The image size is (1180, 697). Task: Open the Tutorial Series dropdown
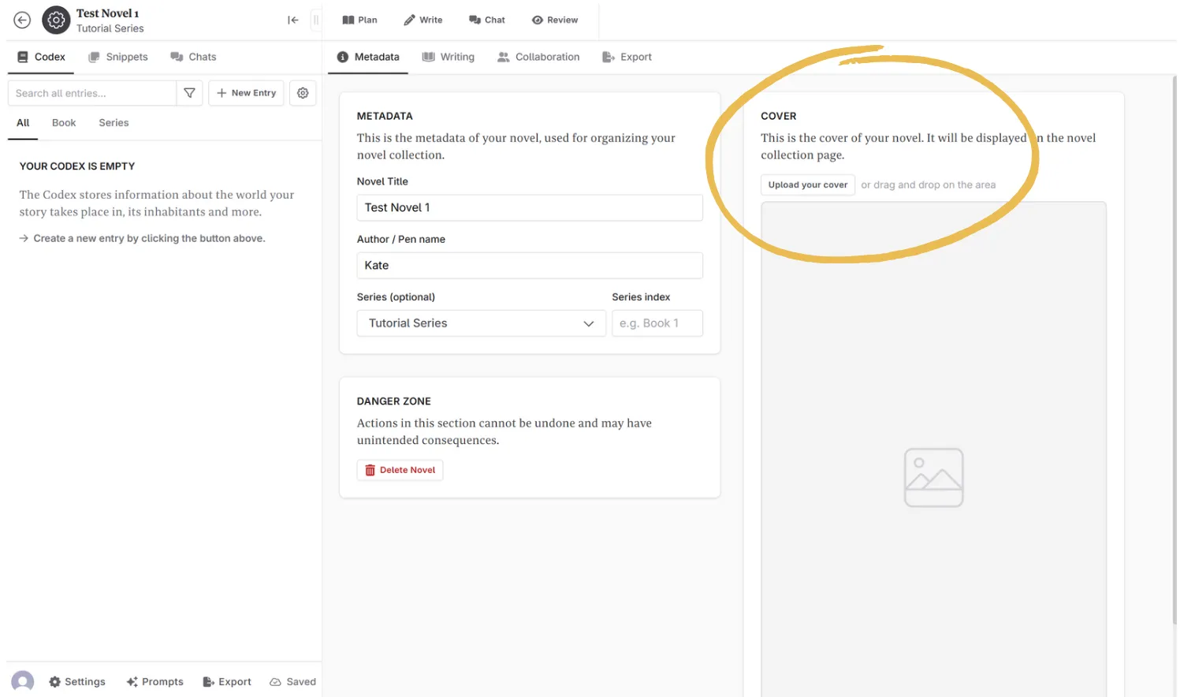[481, 322]
